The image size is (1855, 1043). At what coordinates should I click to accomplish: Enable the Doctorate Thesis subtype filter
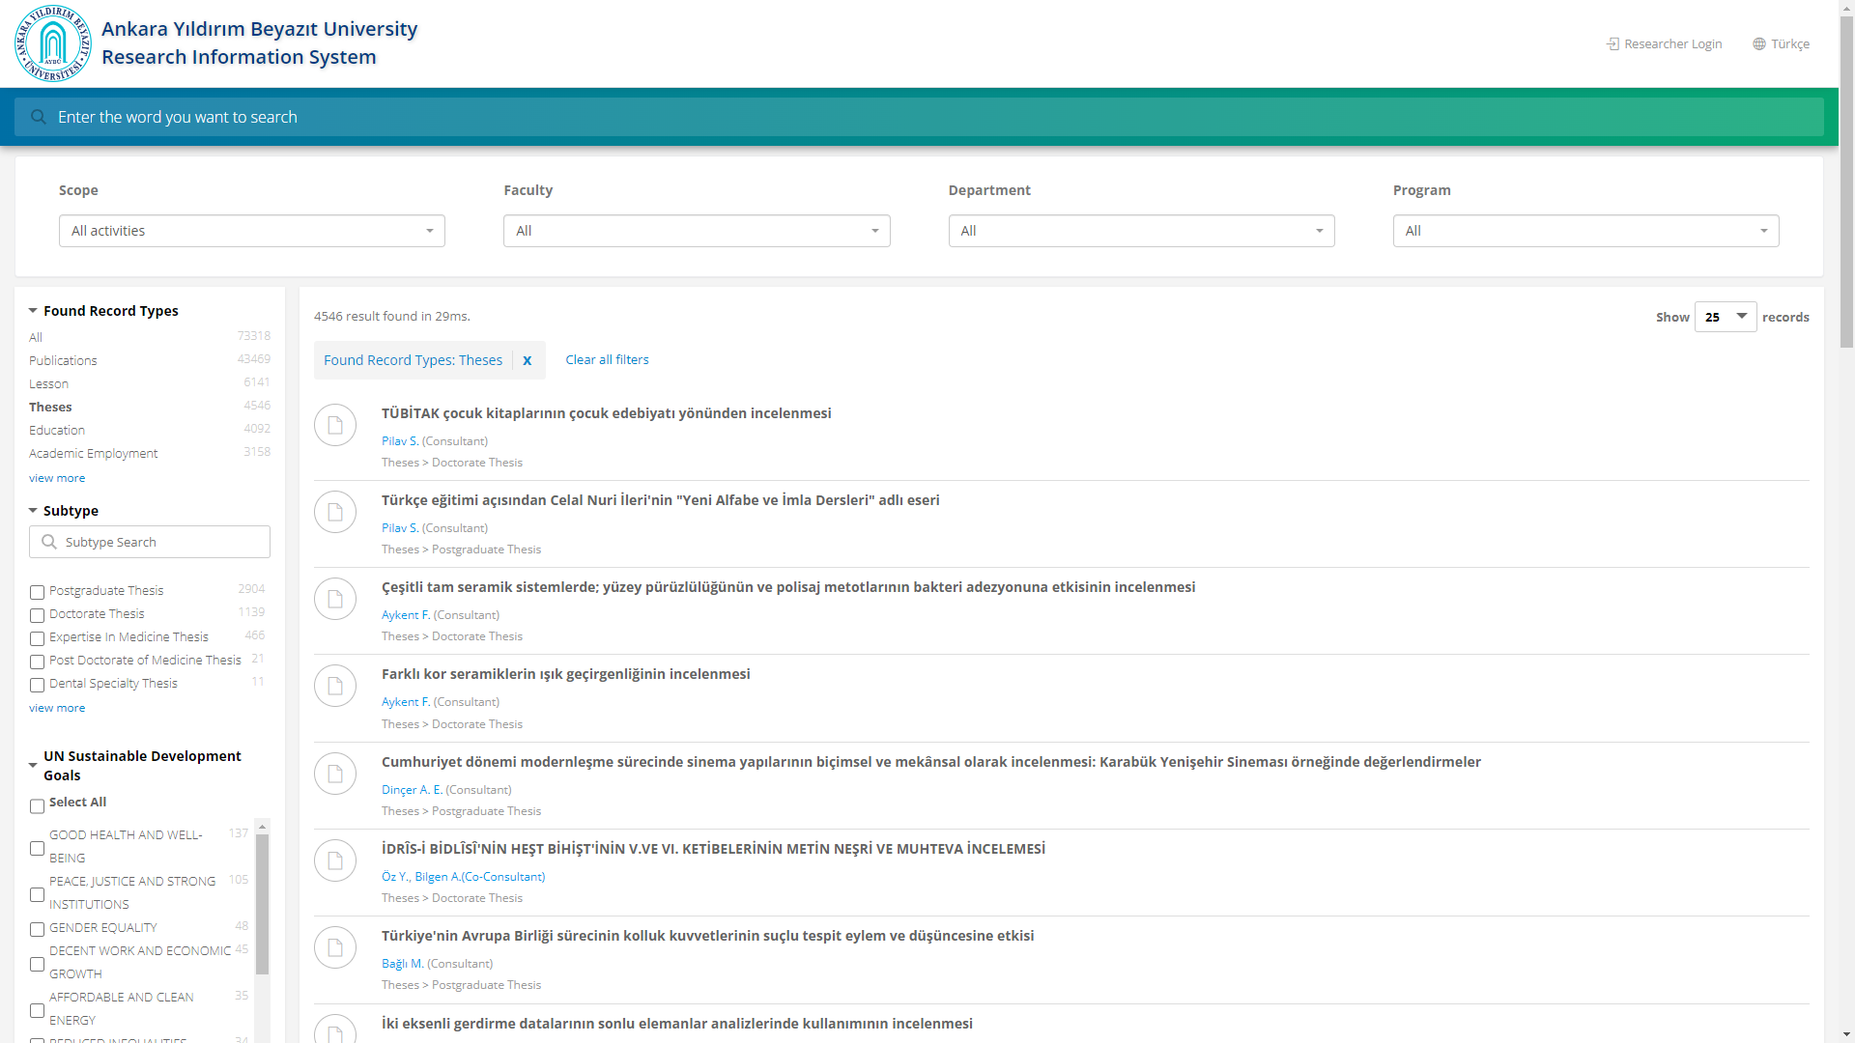point(37,615)
